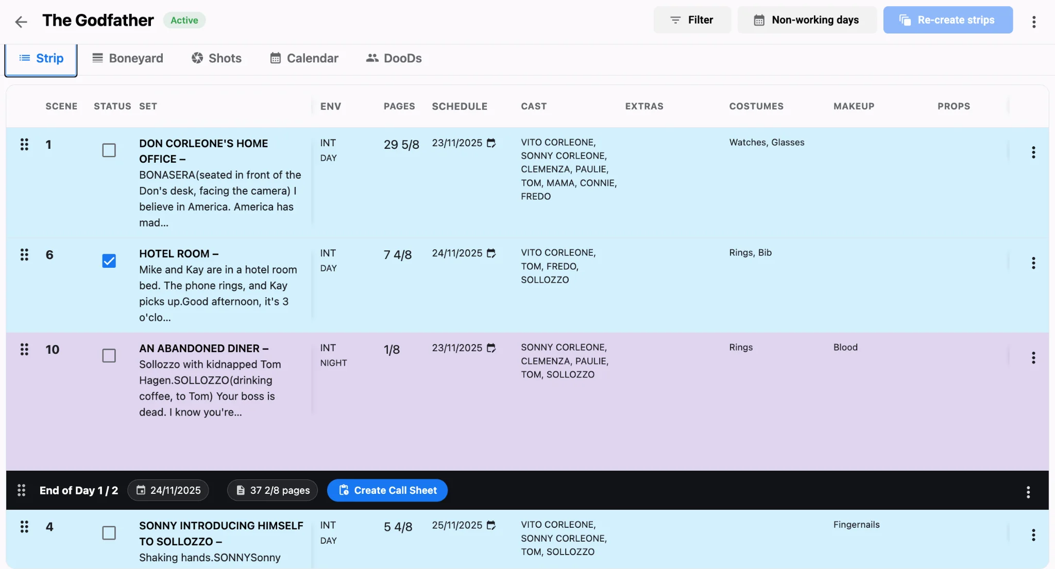This screenshot has width=1055, height=569.
Task: Click the COSTUMES column header
Action: (756, 106)
